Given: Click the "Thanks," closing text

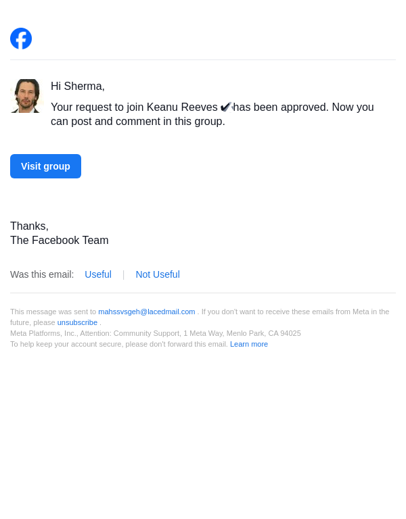Looking at the screenshot, I should click(x=29, y=226).
